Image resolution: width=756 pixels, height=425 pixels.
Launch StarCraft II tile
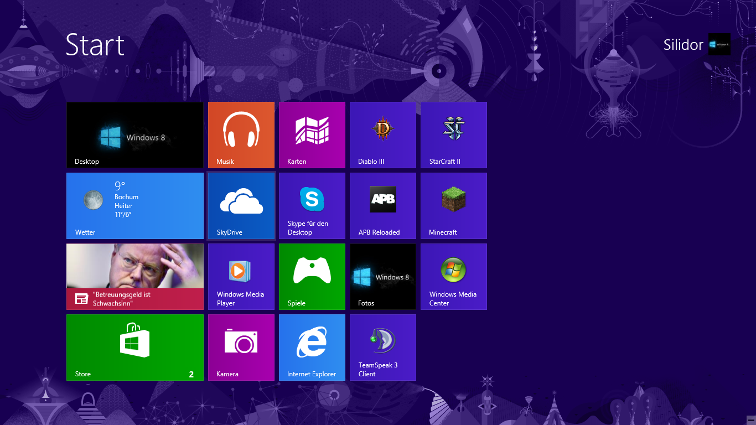(x=454, y=134)
